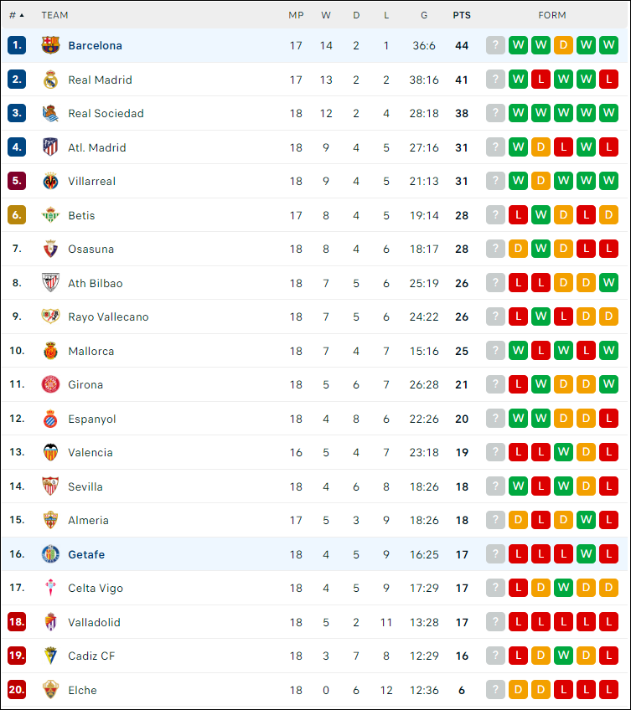Open the Elche club crest icon
Screen dimensions: 631x710
[x=50, y=690]
